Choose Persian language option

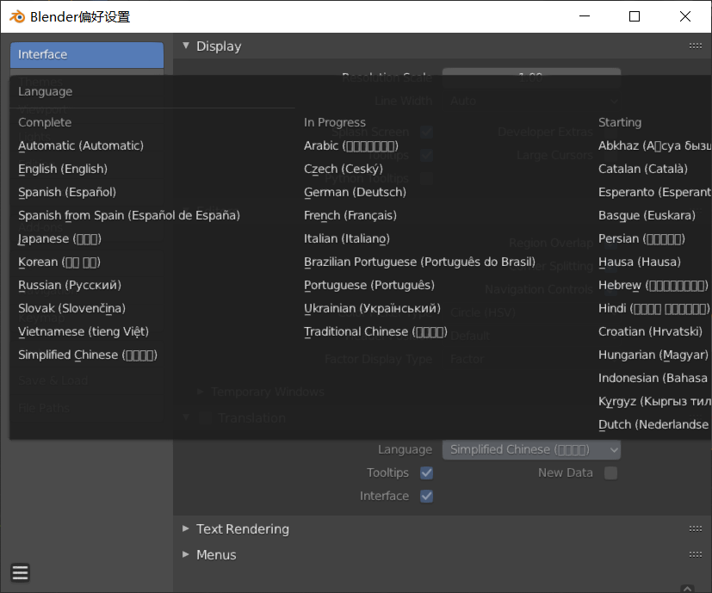(641, 238)
